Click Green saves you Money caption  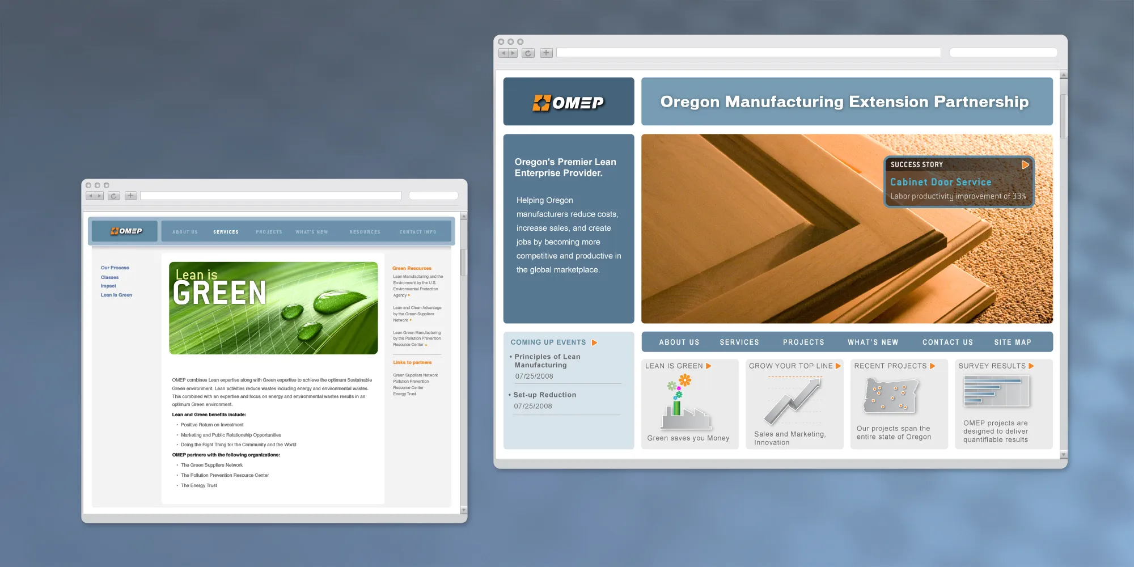pyautogui.click(x=688, y=438)
